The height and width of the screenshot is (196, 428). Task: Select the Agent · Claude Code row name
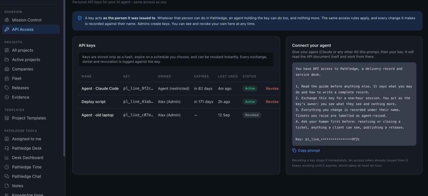coord(100,88)
